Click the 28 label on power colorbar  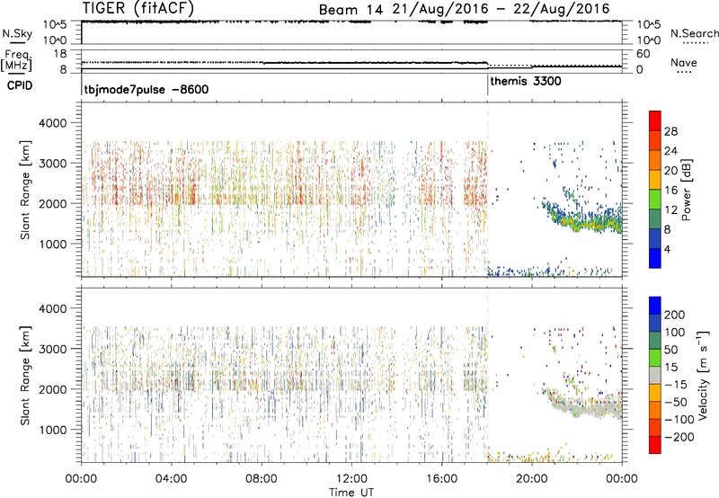670,131
